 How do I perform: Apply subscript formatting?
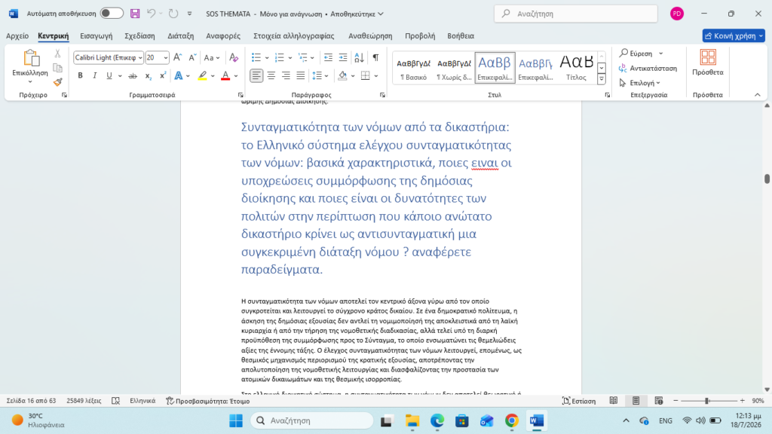(148, 76)
